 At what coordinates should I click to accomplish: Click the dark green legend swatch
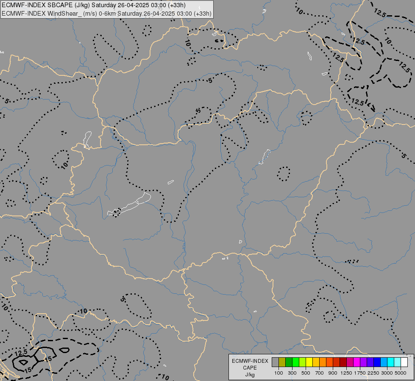tap(289, 362)
